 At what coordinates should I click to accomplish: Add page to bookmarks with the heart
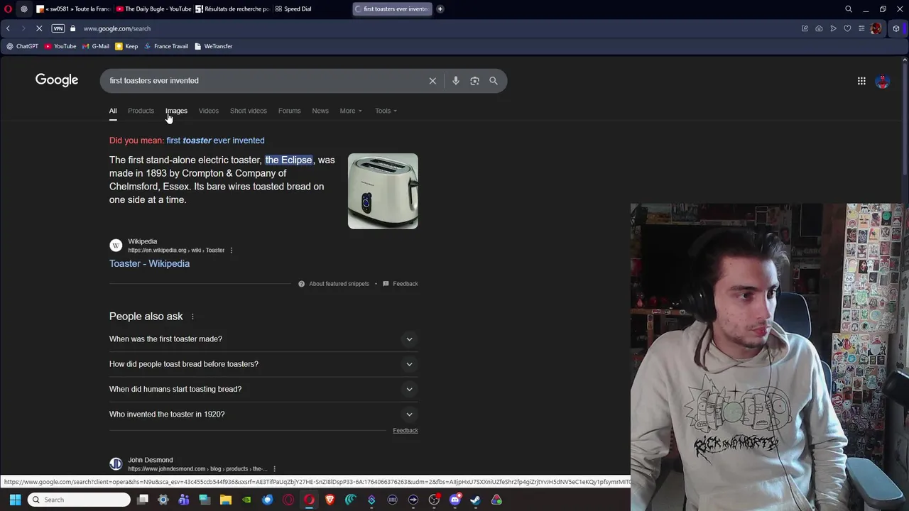tap(847, 28)
